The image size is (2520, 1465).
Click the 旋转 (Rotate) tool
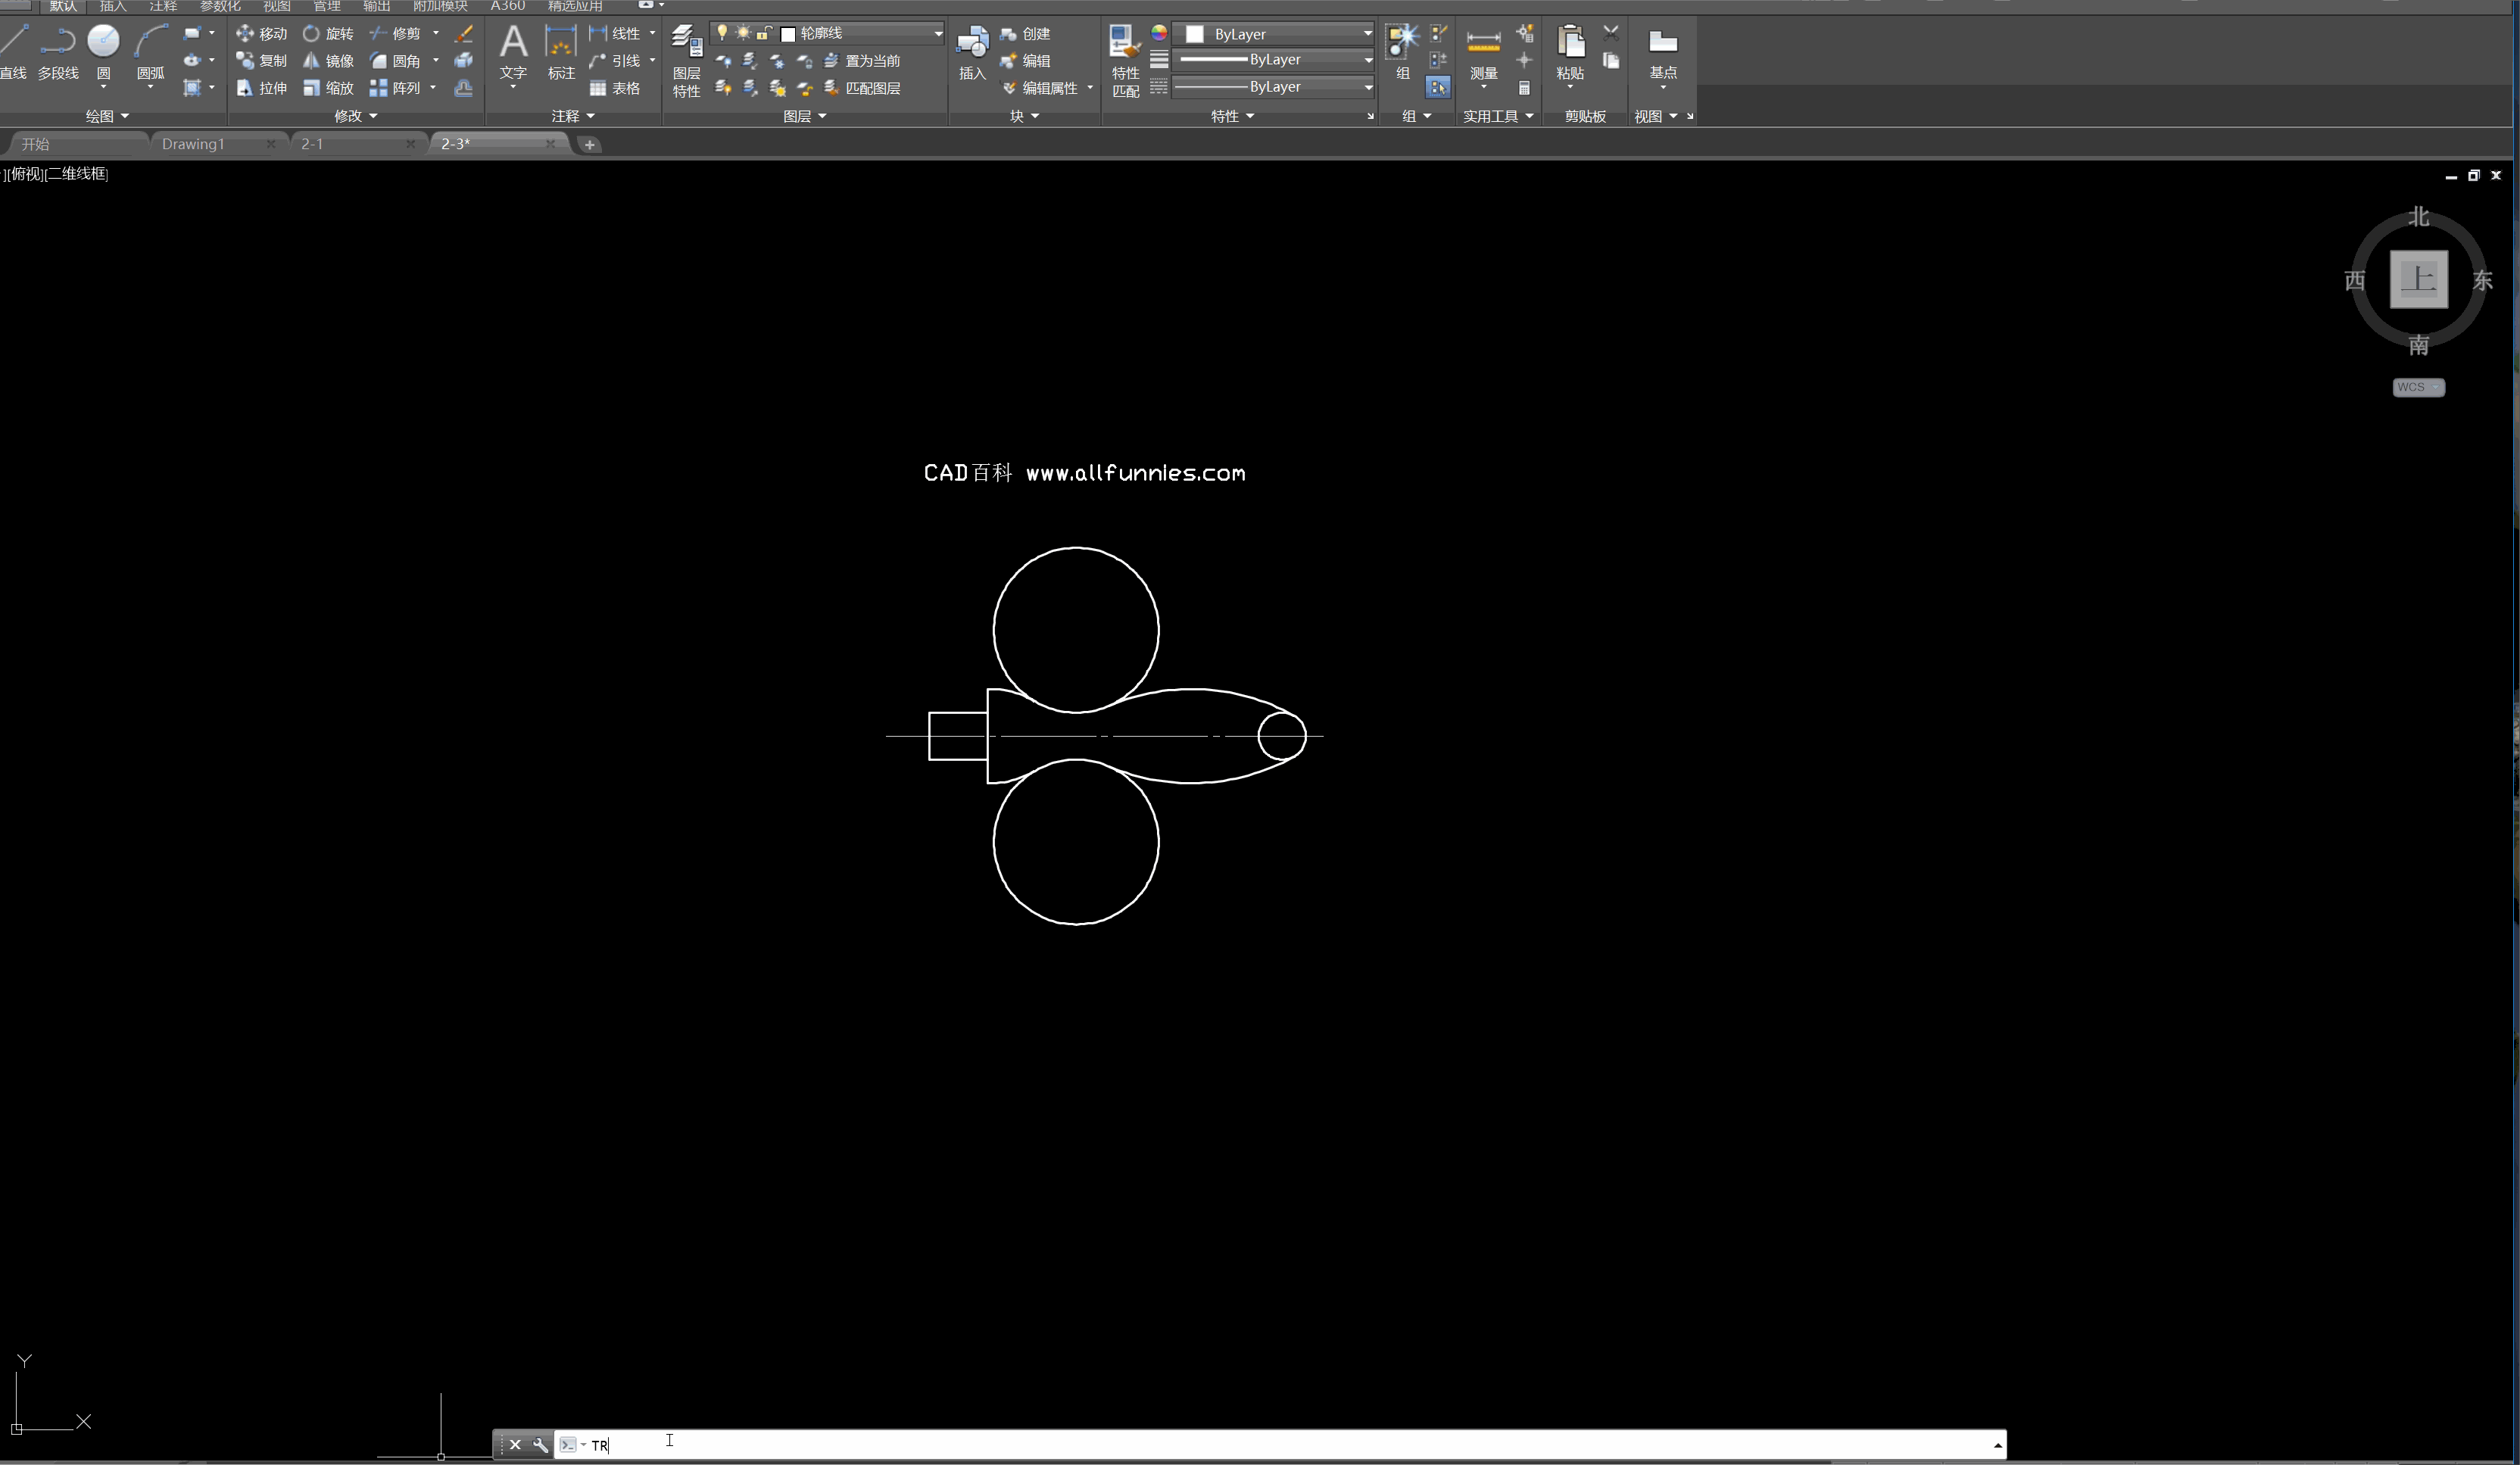[x=328, y=33]
